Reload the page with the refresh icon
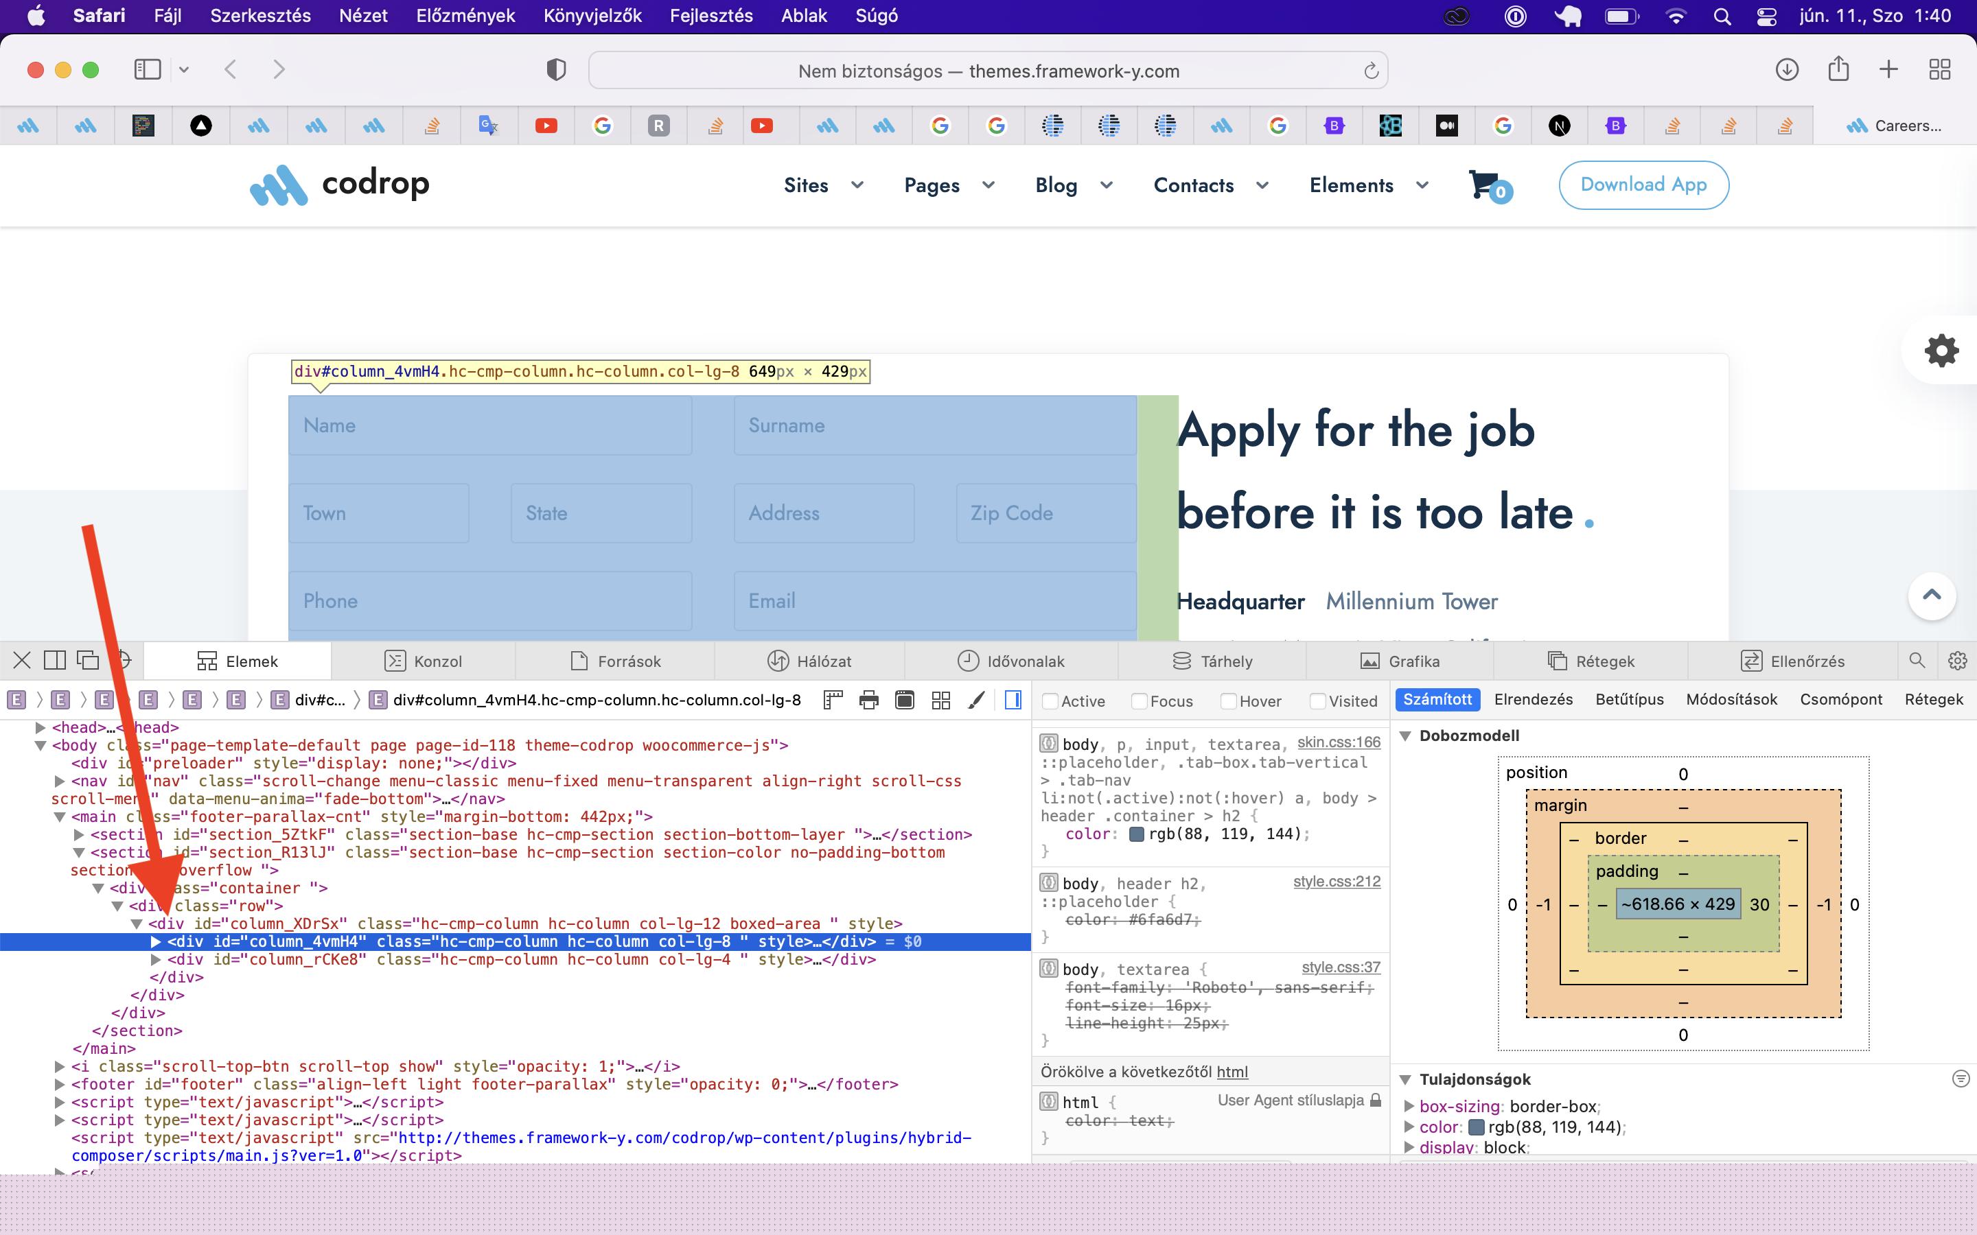 pos(1371,71)
